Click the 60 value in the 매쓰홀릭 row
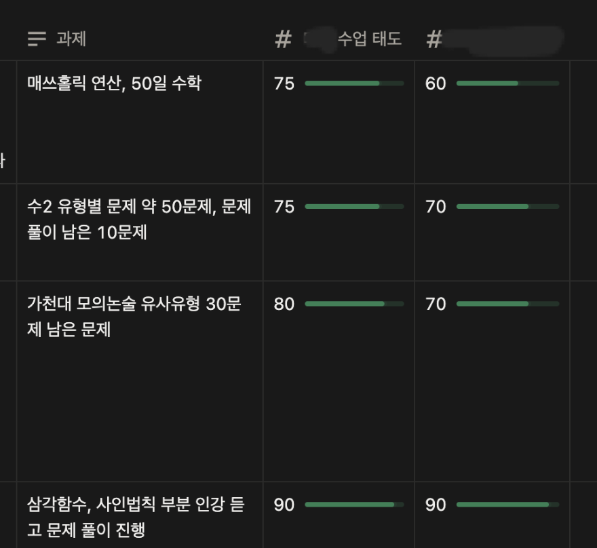Image resolution: width=597 pixels, height=548 pixels. click(x=436, y=83)
